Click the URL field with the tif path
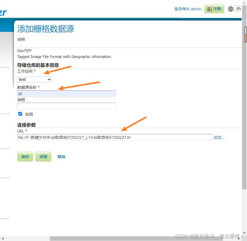The image size is (247, 241). coord(115,138)
